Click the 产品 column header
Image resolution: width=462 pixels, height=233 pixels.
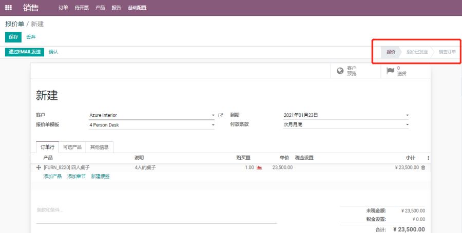[x=48, y=158]
